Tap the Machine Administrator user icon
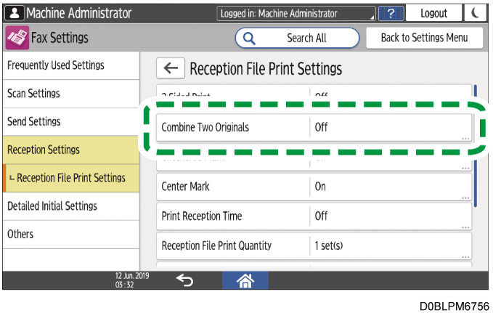This screenshot has width=493, height=313. 13,13
